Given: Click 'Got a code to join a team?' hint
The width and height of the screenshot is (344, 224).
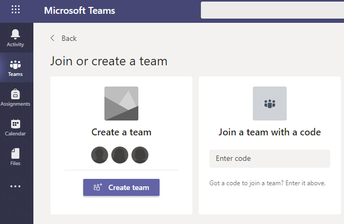Looking at the screenshot, I should tap(267, 183).
